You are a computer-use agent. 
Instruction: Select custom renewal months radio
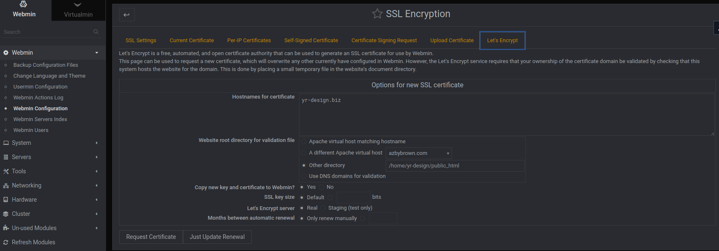tap(363, 218)
